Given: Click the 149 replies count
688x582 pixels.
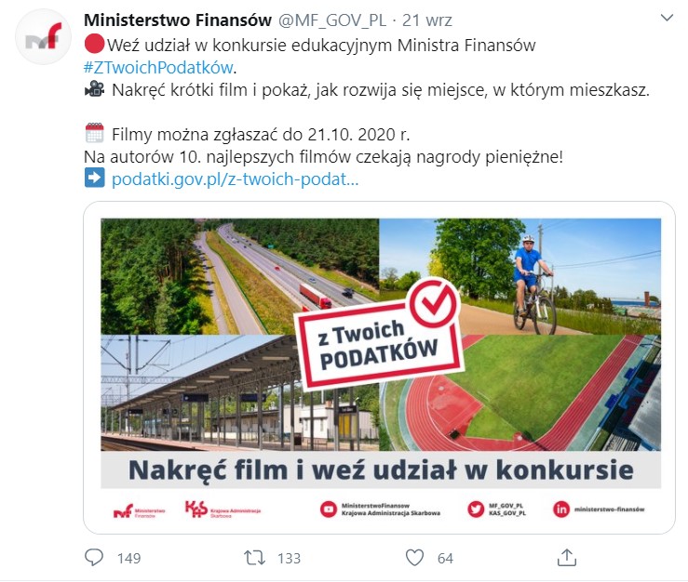Looking at the screenshot, I should coord(129,558).
